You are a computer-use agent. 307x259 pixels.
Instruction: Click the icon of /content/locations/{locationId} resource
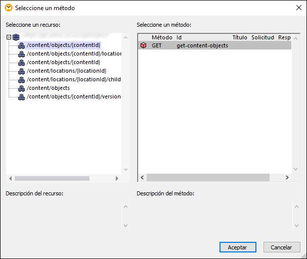(21, 71)
